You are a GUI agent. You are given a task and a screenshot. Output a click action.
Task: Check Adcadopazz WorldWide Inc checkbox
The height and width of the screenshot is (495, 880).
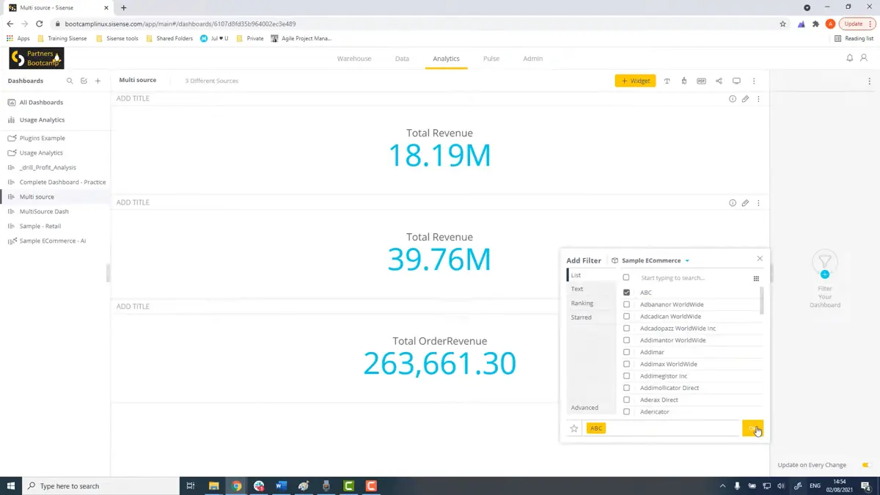tap(626, 329)
